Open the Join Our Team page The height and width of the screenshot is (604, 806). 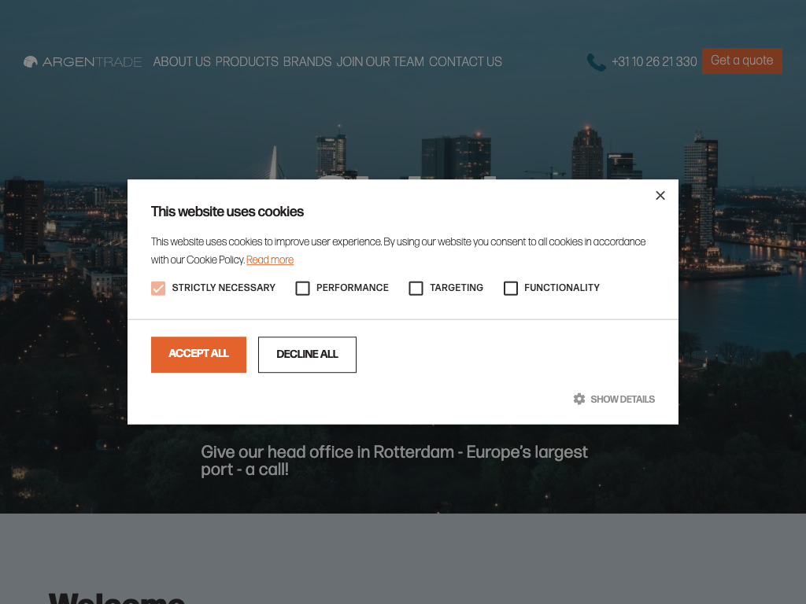tap(380, 61)
